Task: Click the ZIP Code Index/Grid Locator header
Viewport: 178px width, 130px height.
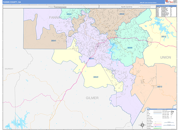Action: 166,6
